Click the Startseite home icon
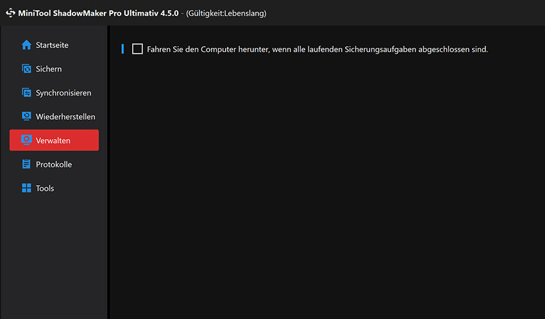 pyautogui.click(x=26, y=45)
